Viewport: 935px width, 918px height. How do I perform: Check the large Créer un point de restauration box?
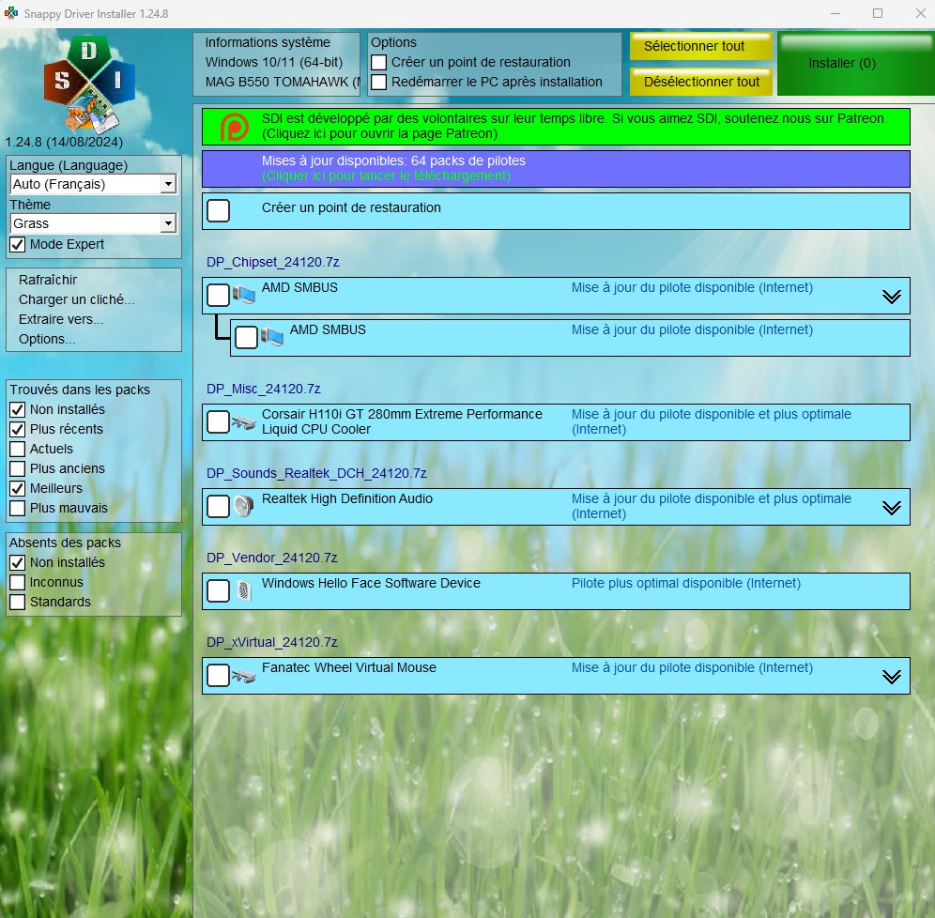[218, 210]
